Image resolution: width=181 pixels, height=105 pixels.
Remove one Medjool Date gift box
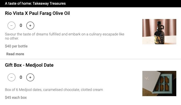tap(11, 77)
